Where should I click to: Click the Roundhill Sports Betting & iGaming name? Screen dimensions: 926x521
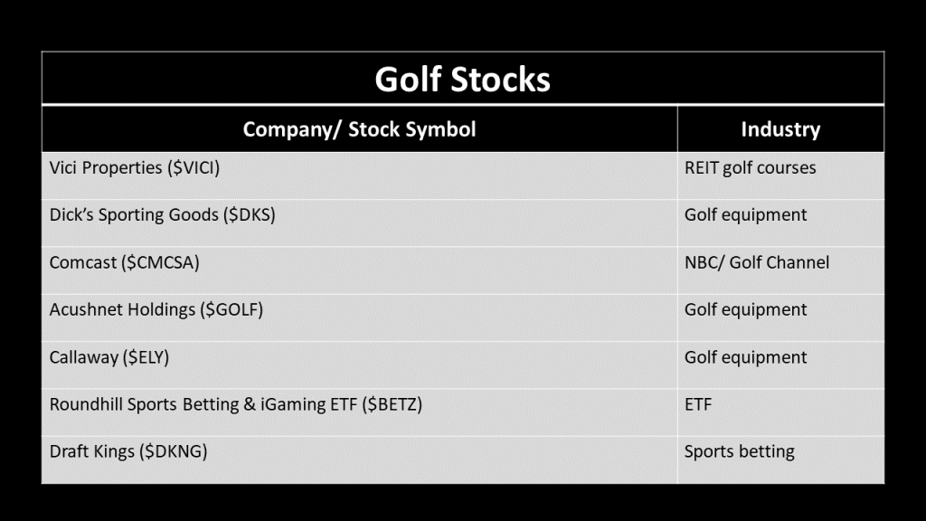pyautogui.click(x=203, y=405)
